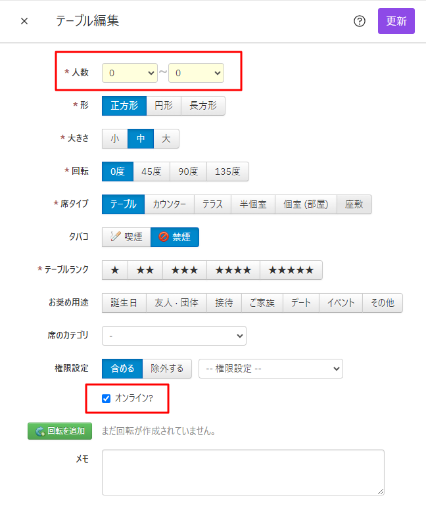This screenshot has width=426, height=506.
Task: Set table rank to three stars
Action: pos(185,271)
